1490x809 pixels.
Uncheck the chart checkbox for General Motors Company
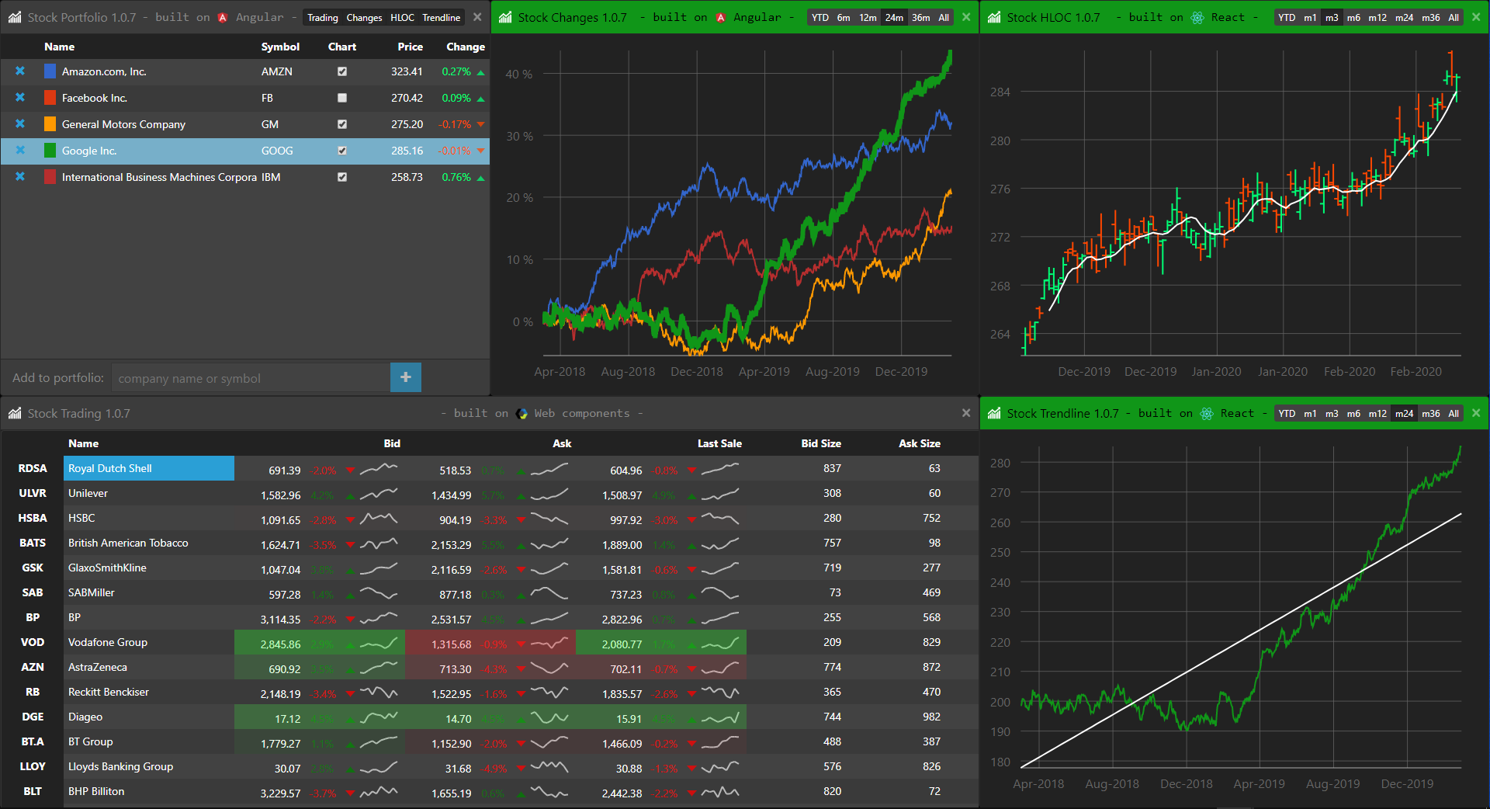(x=341, y=124)
